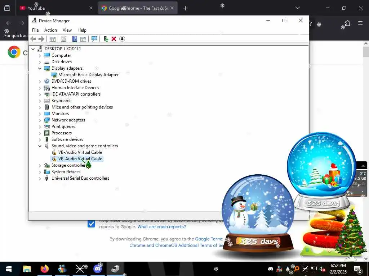Viewport: 369px width, 276px height.
Task: Click the gift snow globe gadget
Action: pyautogui.click(x=321, y=171)
